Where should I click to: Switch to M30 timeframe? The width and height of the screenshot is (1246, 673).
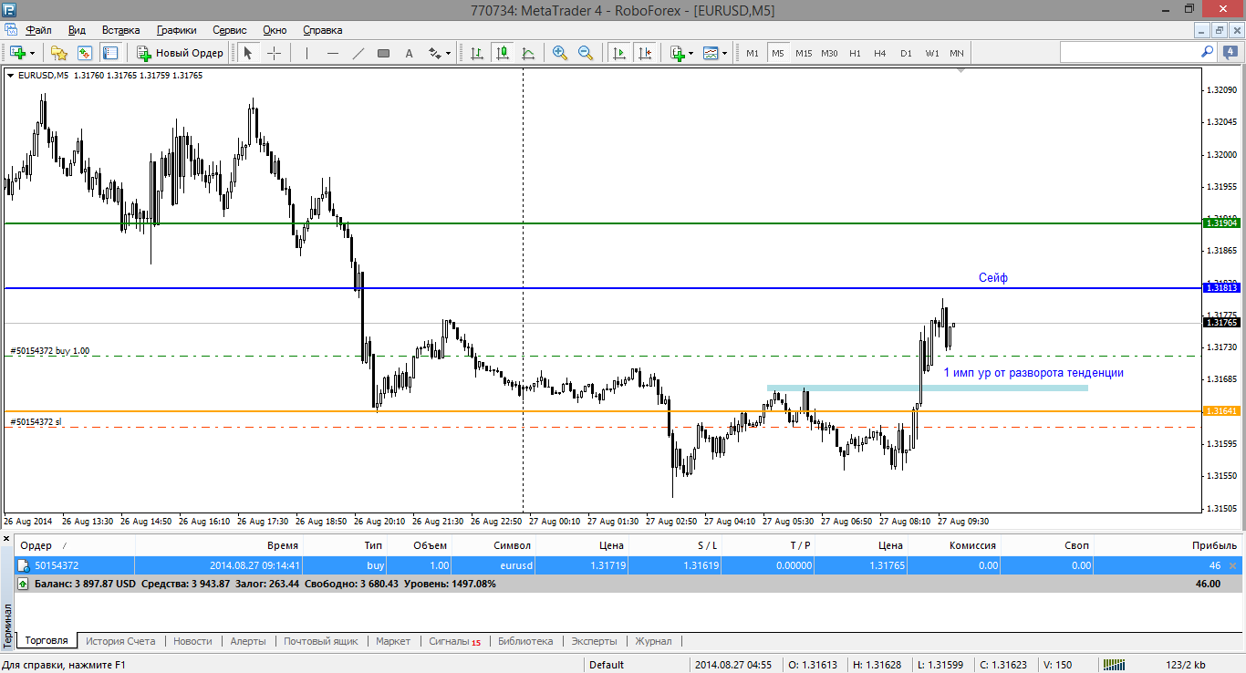[x=829, y=53]
